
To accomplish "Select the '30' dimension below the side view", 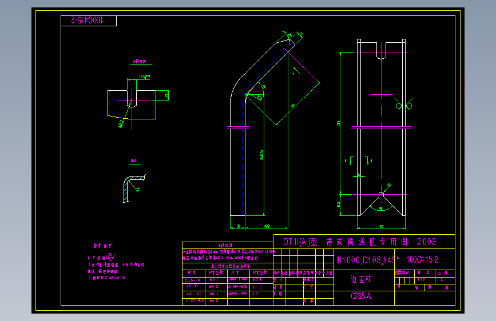I will pyautogui.click(x=238, y=226).
